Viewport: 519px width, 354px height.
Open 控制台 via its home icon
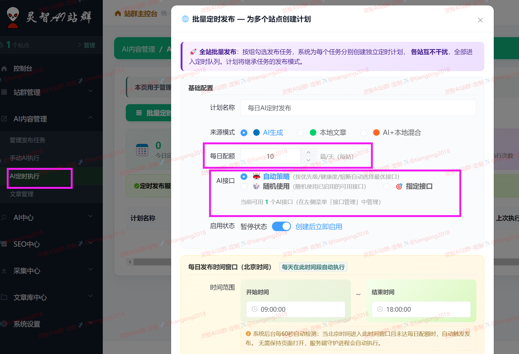point(4,68)
